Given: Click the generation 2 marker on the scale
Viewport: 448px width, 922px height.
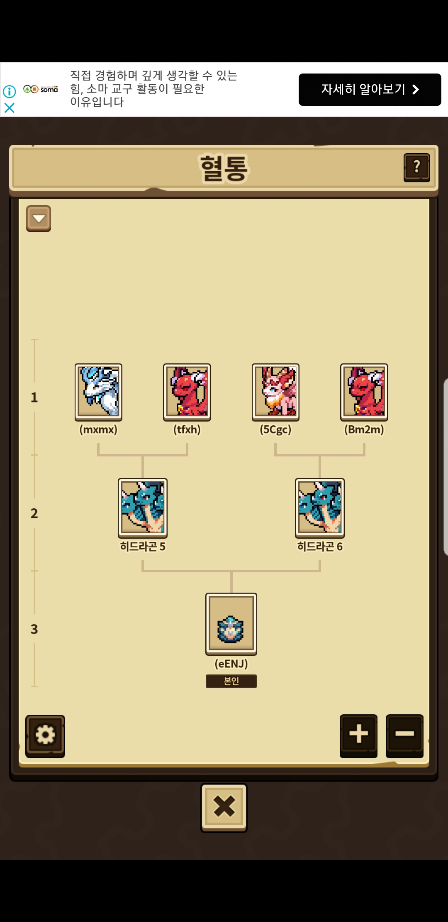Looking at the screenshot, I should pos(34,513).
